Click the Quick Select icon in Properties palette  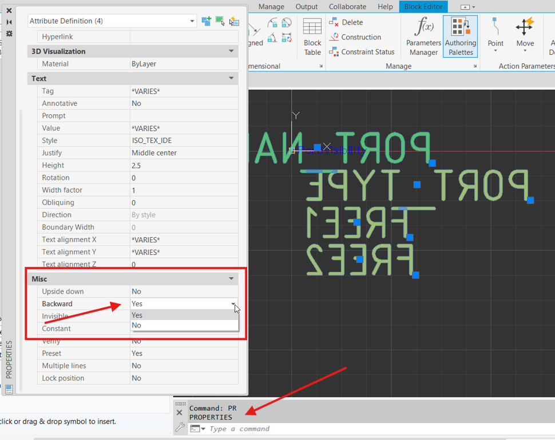pos(233,21)
